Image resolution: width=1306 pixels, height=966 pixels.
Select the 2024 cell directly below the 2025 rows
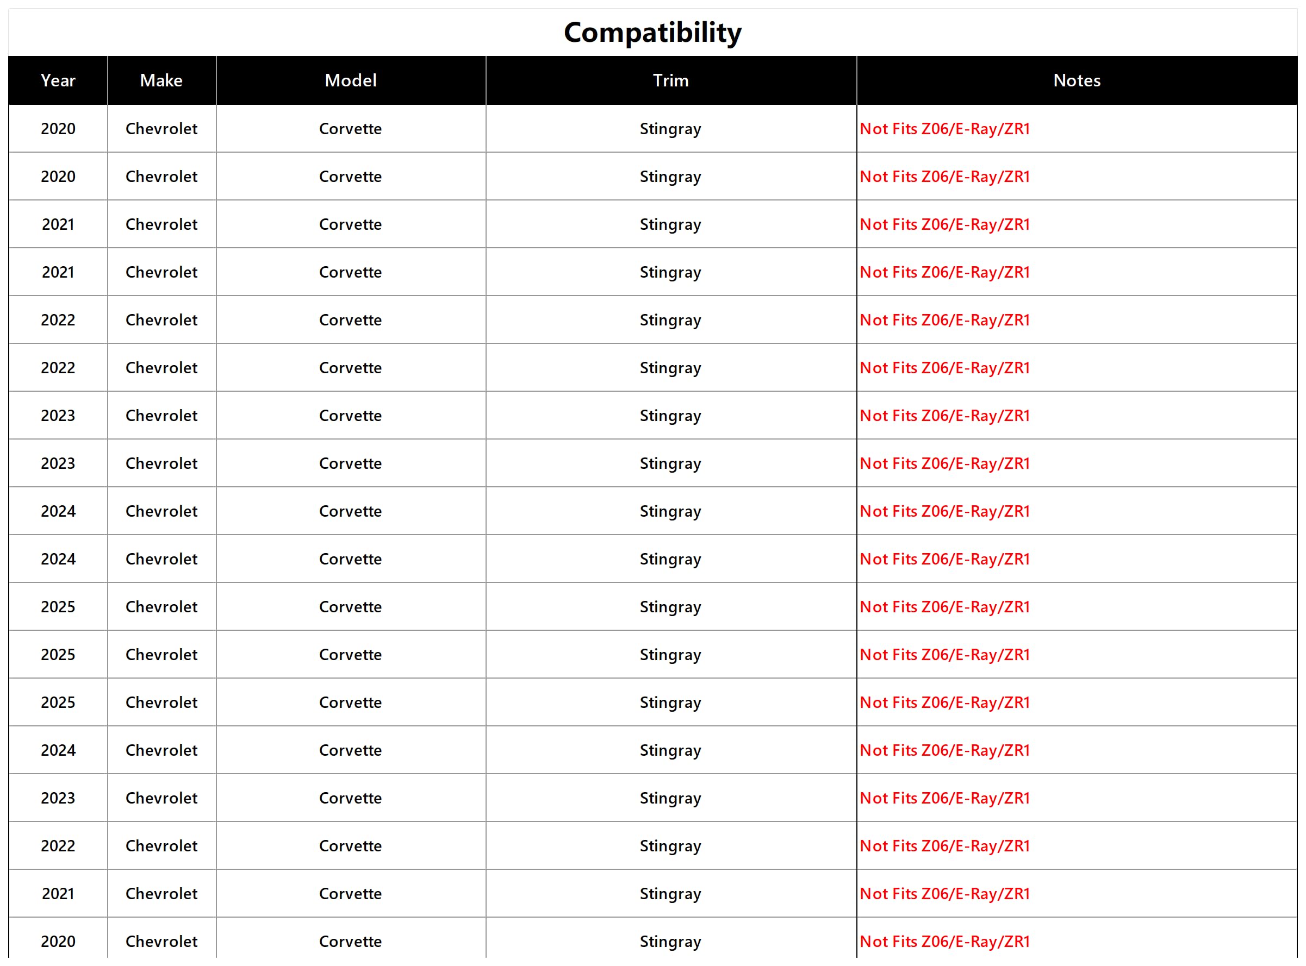58,751
